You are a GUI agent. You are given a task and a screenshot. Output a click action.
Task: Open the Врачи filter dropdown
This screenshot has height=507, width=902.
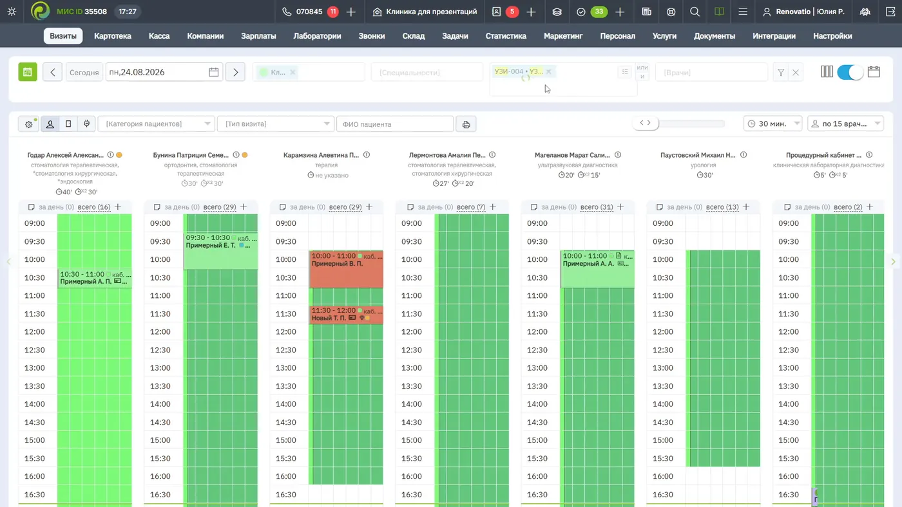pos(711,72)
